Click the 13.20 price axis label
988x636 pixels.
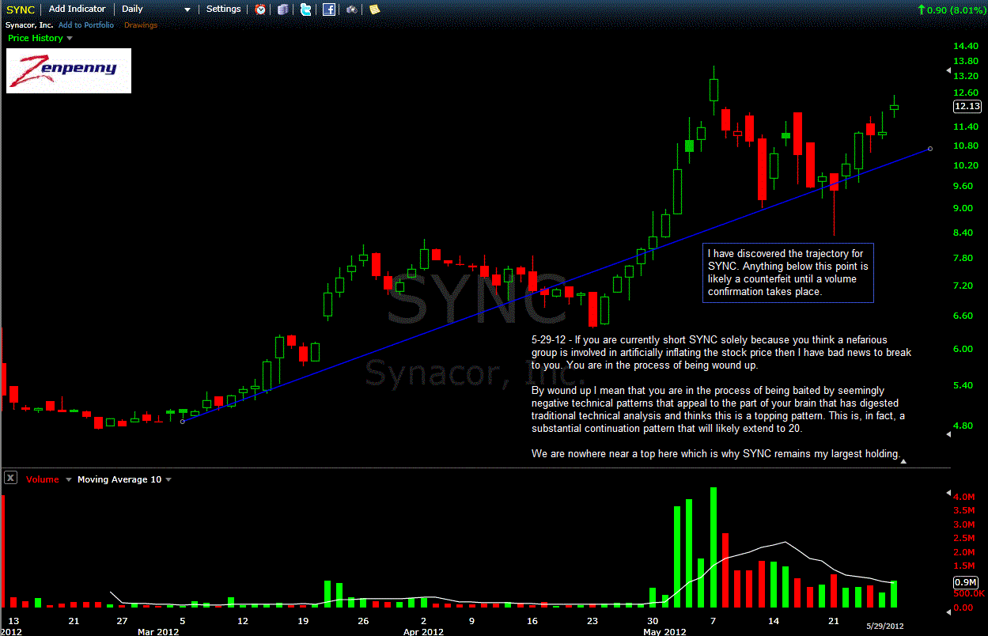pos(965,76)
